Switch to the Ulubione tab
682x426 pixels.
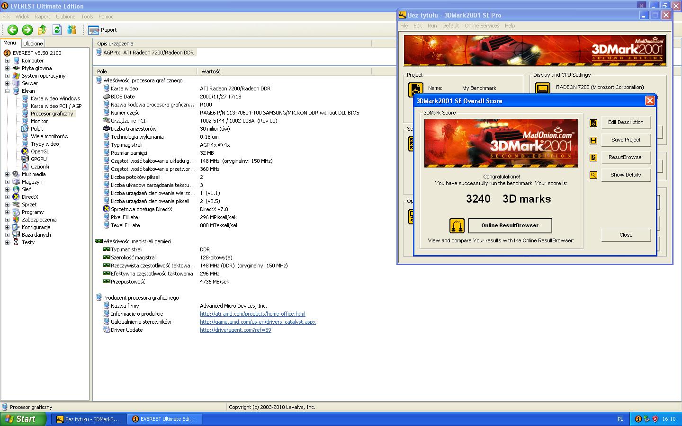33,43
